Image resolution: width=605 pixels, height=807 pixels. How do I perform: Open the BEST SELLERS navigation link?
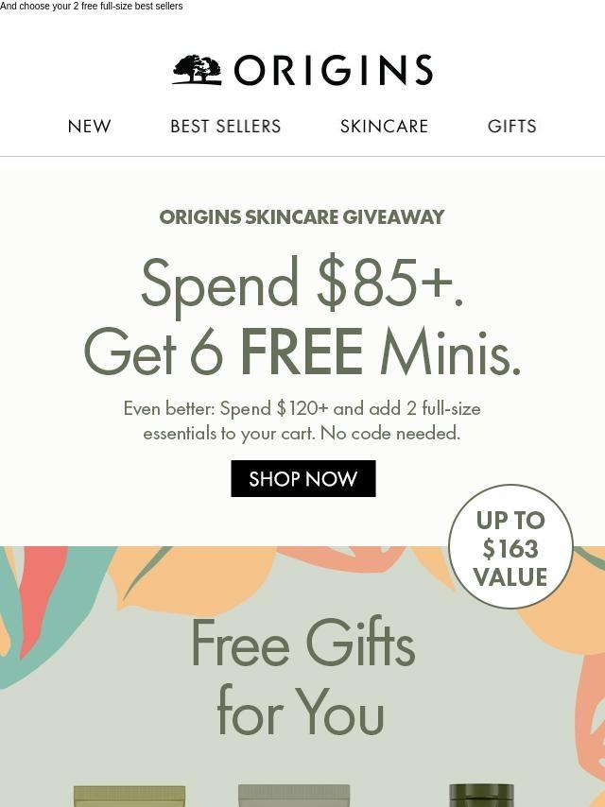[x=226, y=126]
